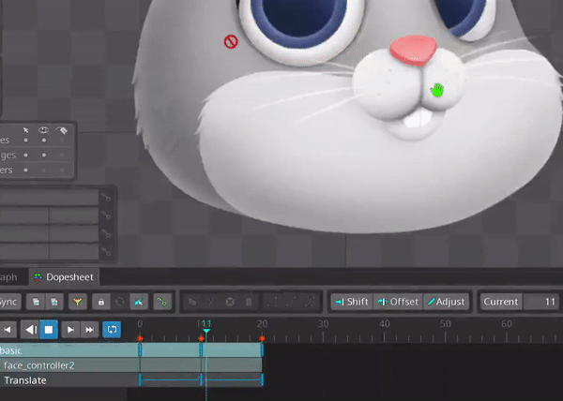The width and height of the screenshot is (563, 401).
Task: Click the eye visibility column header icon
Action: click(x=43, y=129)
